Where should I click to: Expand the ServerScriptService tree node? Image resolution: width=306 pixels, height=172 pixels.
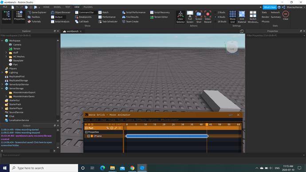[2, 84]
